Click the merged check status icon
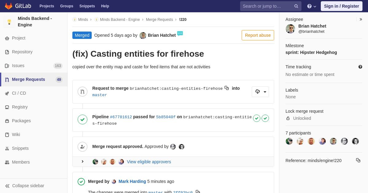 click(81, 182)
